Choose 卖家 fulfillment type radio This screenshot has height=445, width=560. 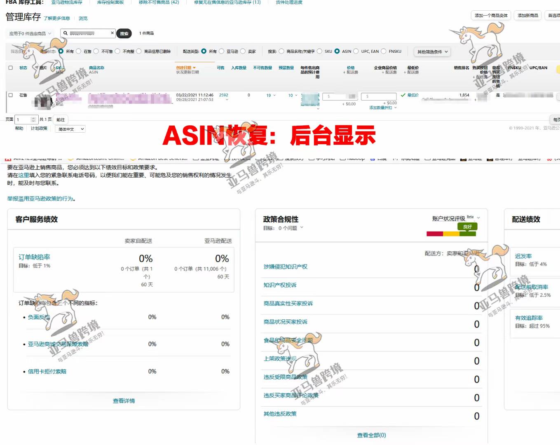[243, 52]
